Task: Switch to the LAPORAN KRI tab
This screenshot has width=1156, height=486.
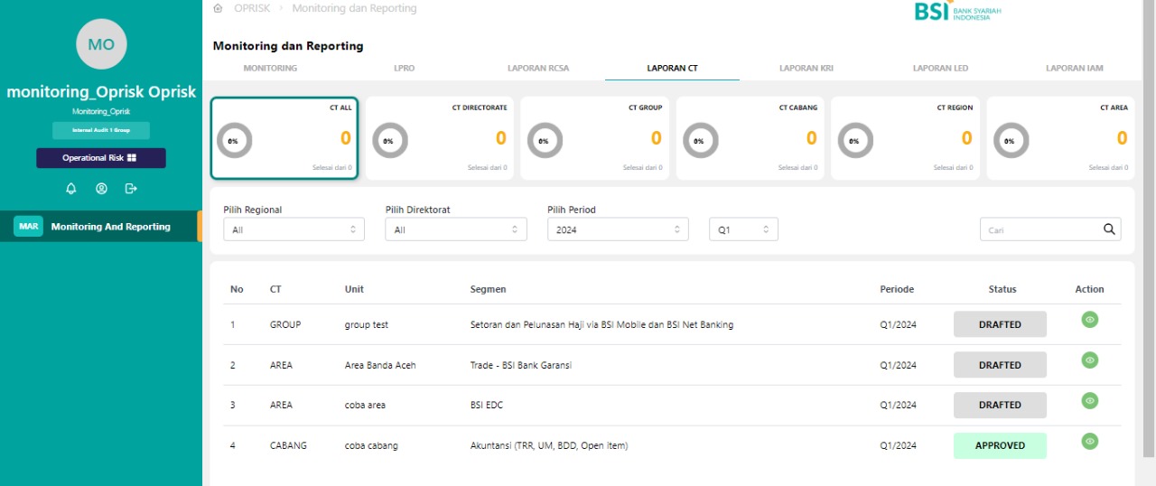Action: pyautogui.click(x=806, y=68)
